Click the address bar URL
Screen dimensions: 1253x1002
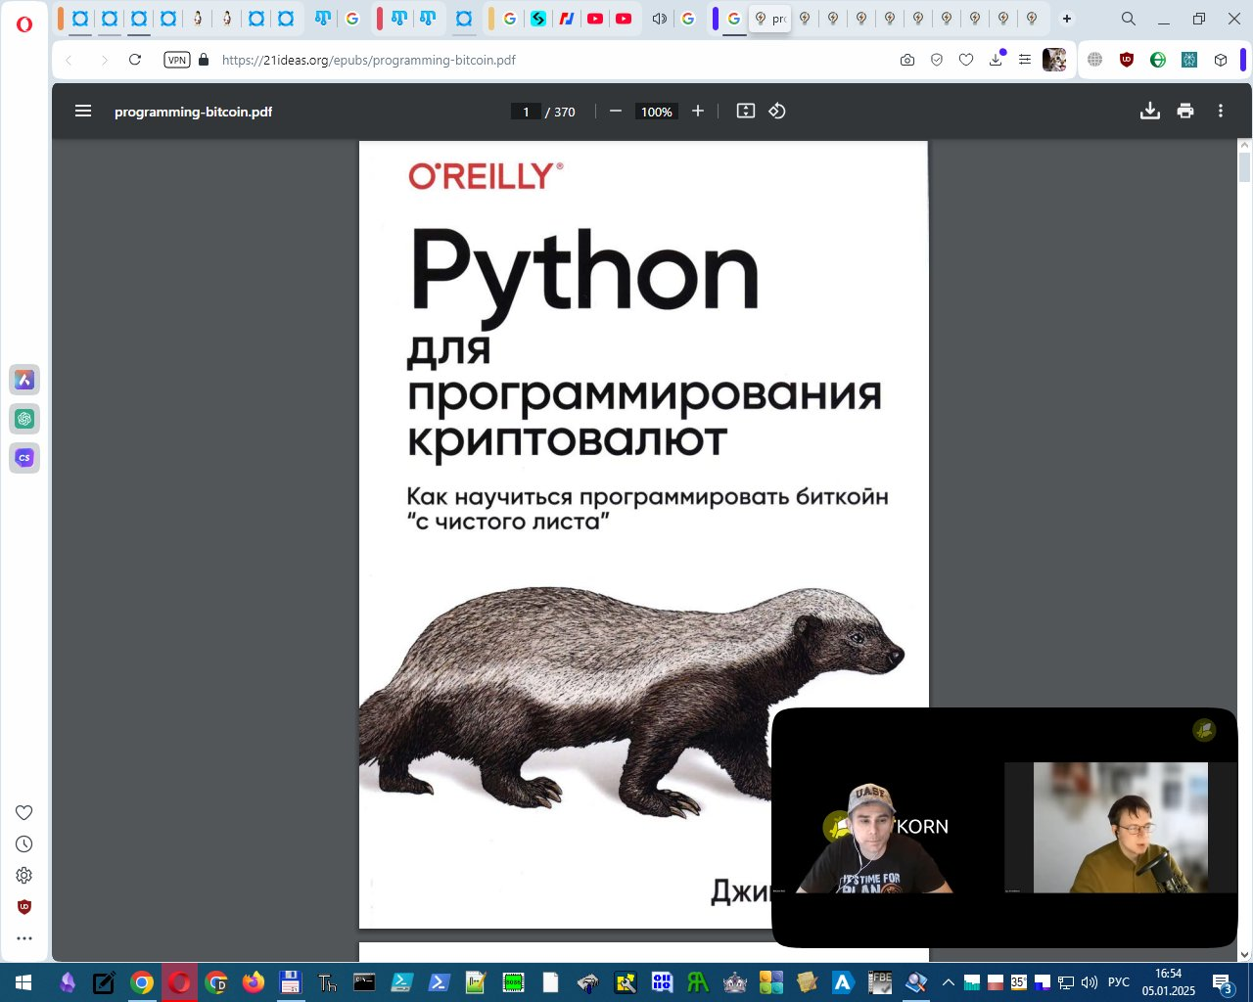(369, 60)
